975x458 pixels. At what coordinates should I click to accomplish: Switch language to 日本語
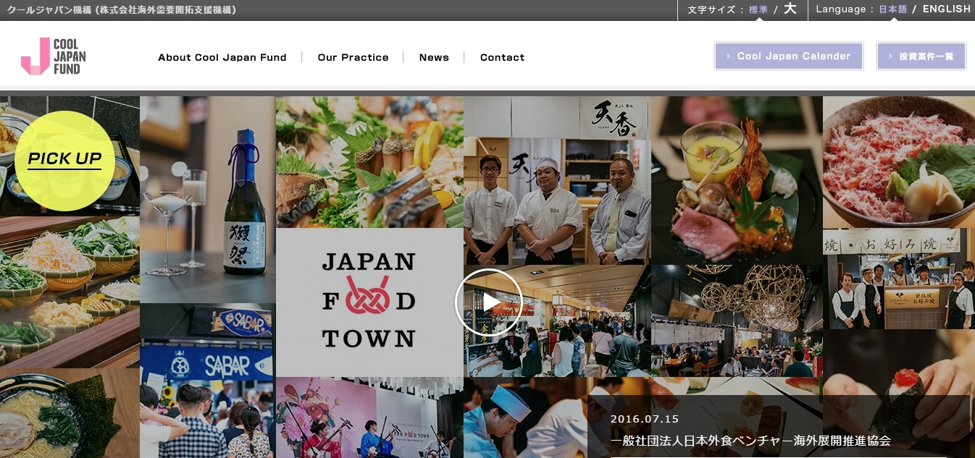(x=892, y=9)
